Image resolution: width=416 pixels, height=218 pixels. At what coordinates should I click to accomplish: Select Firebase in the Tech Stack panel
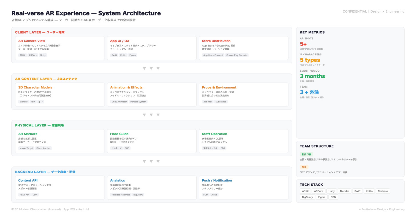tap(383, 191)
